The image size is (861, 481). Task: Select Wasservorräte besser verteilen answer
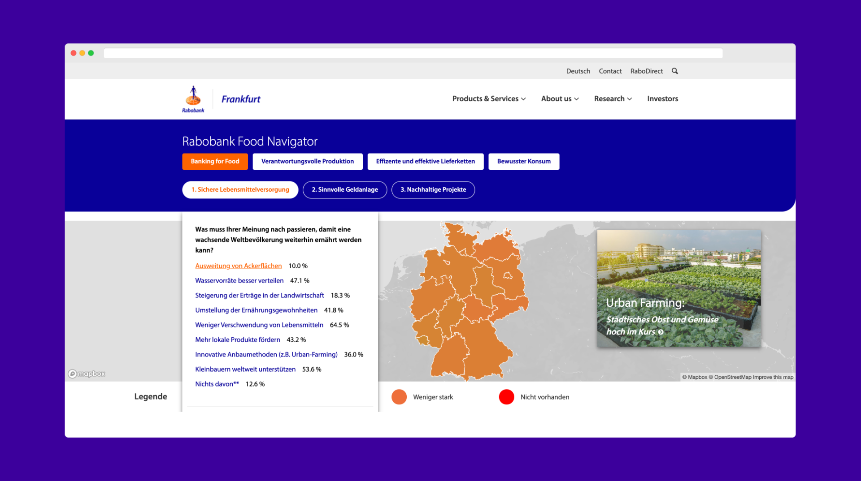point(239,280)
